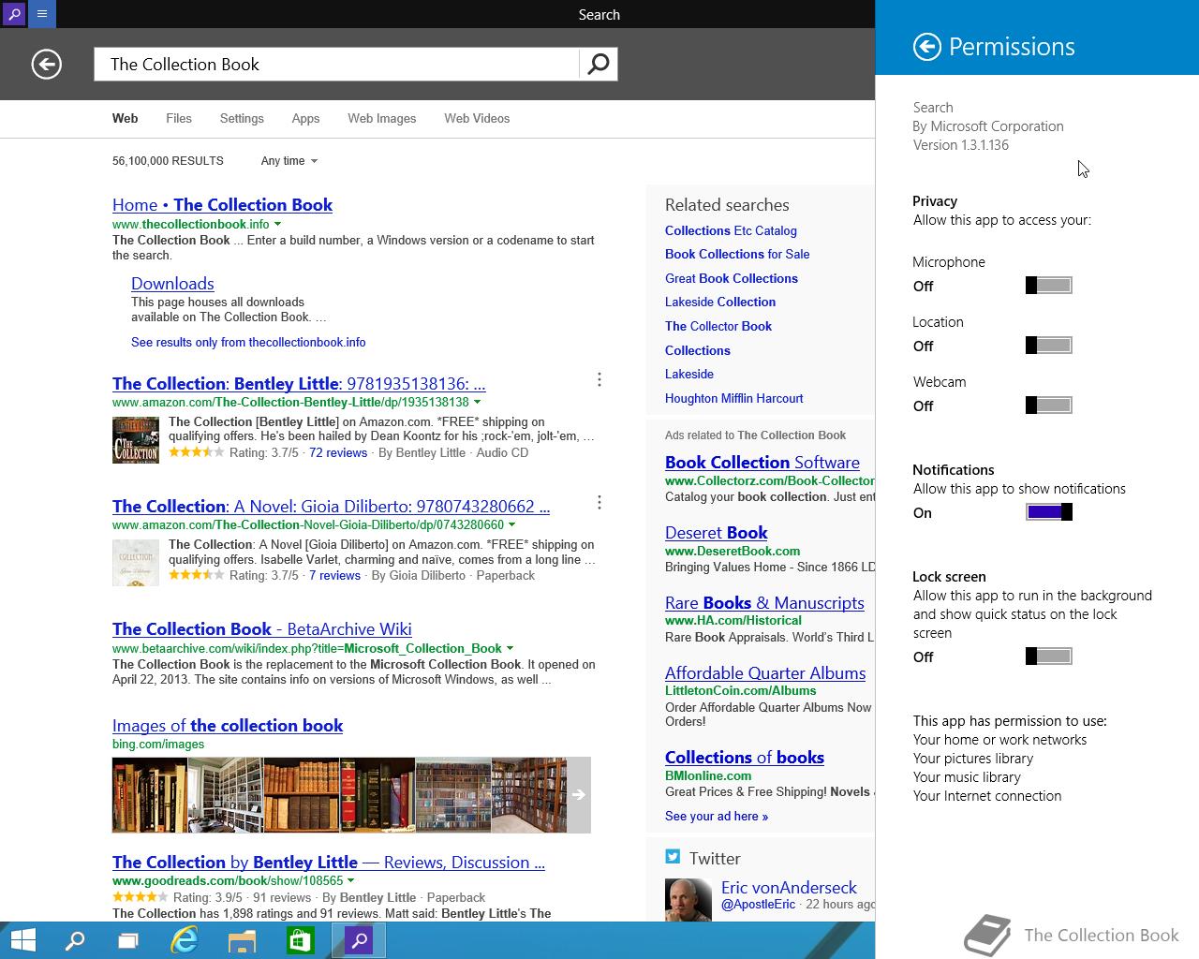The image size is (1199, 959).
Task: Open first bookshelf image thumbnail
Action: [x=150, y=795]
